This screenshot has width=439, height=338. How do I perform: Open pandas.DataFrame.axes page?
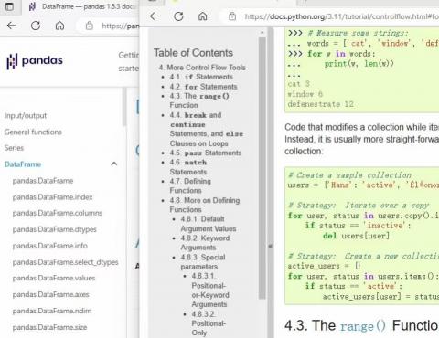(50, 294)
